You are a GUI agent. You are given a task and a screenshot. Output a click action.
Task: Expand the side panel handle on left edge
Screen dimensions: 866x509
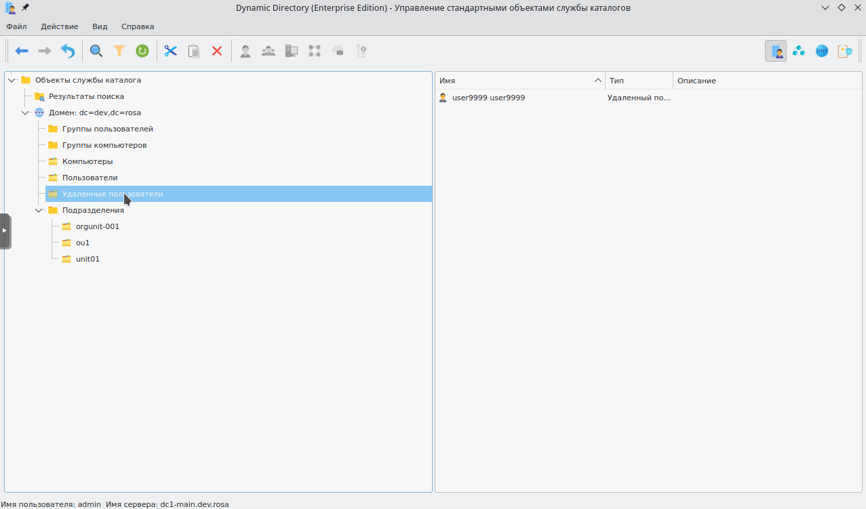pos(5,230)
